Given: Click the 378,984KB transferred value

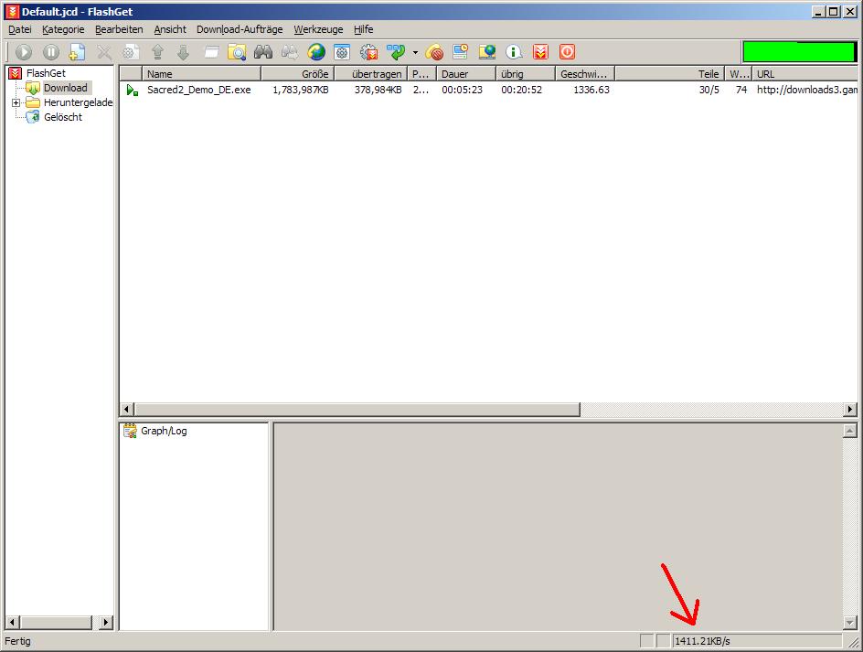Looking at the screenshot, I should pyautogui.click(x=378, y=90).
